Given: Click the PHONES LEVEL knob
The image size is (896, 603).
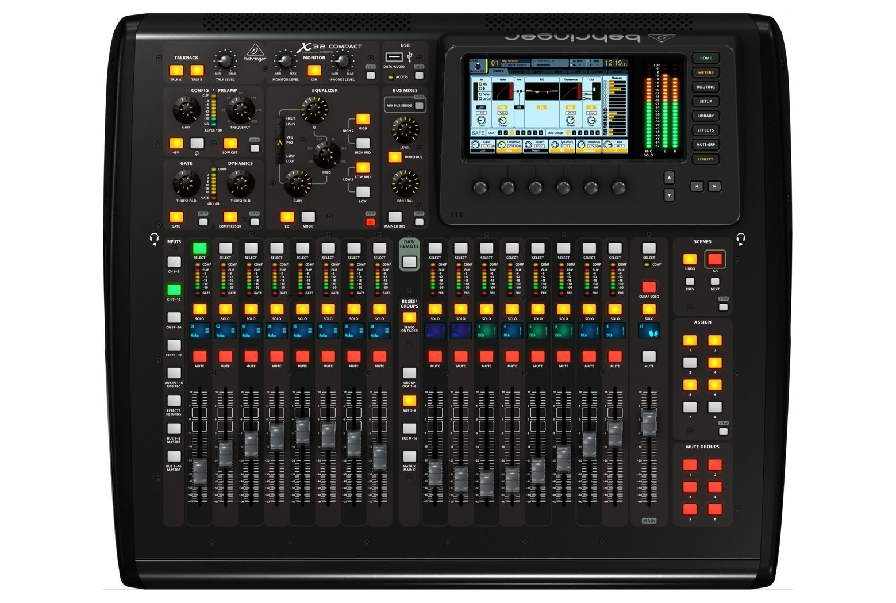Looking at the screenshot, I should click(343, 60).
